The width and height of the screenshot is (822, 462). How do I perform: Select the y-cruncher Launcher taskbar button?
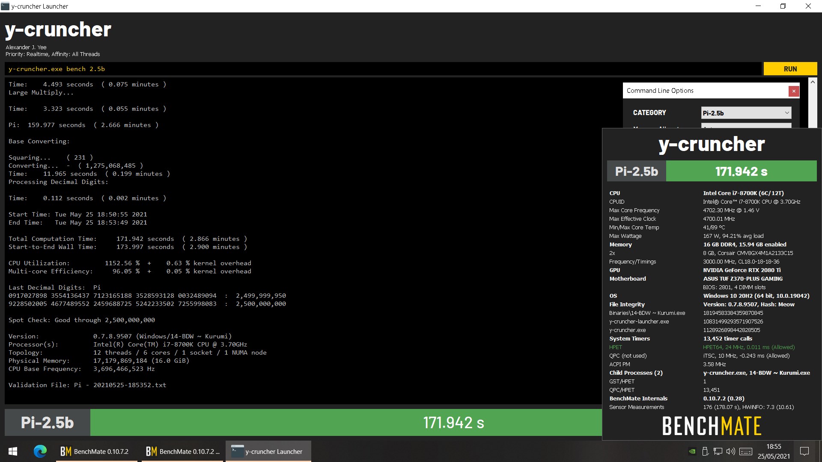268,451
